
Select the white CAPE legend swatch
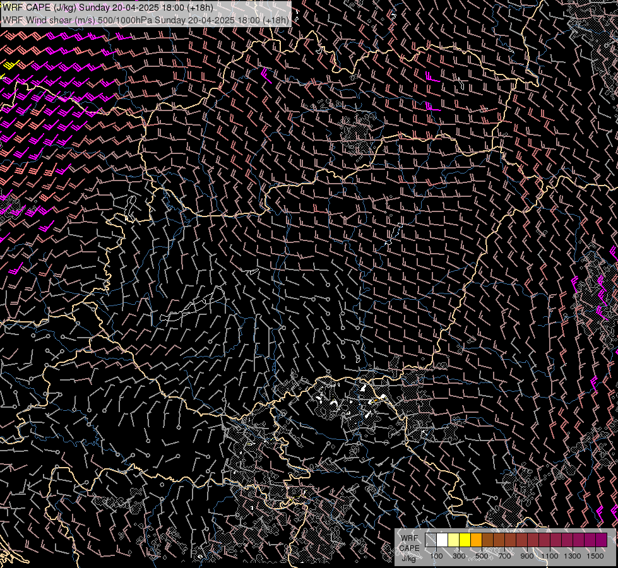point(443,540)
